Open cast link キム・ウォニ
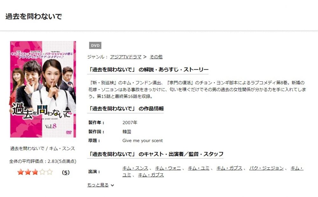Image resolution: width=318 pixels, height=197 pixels. click(168, 168)
